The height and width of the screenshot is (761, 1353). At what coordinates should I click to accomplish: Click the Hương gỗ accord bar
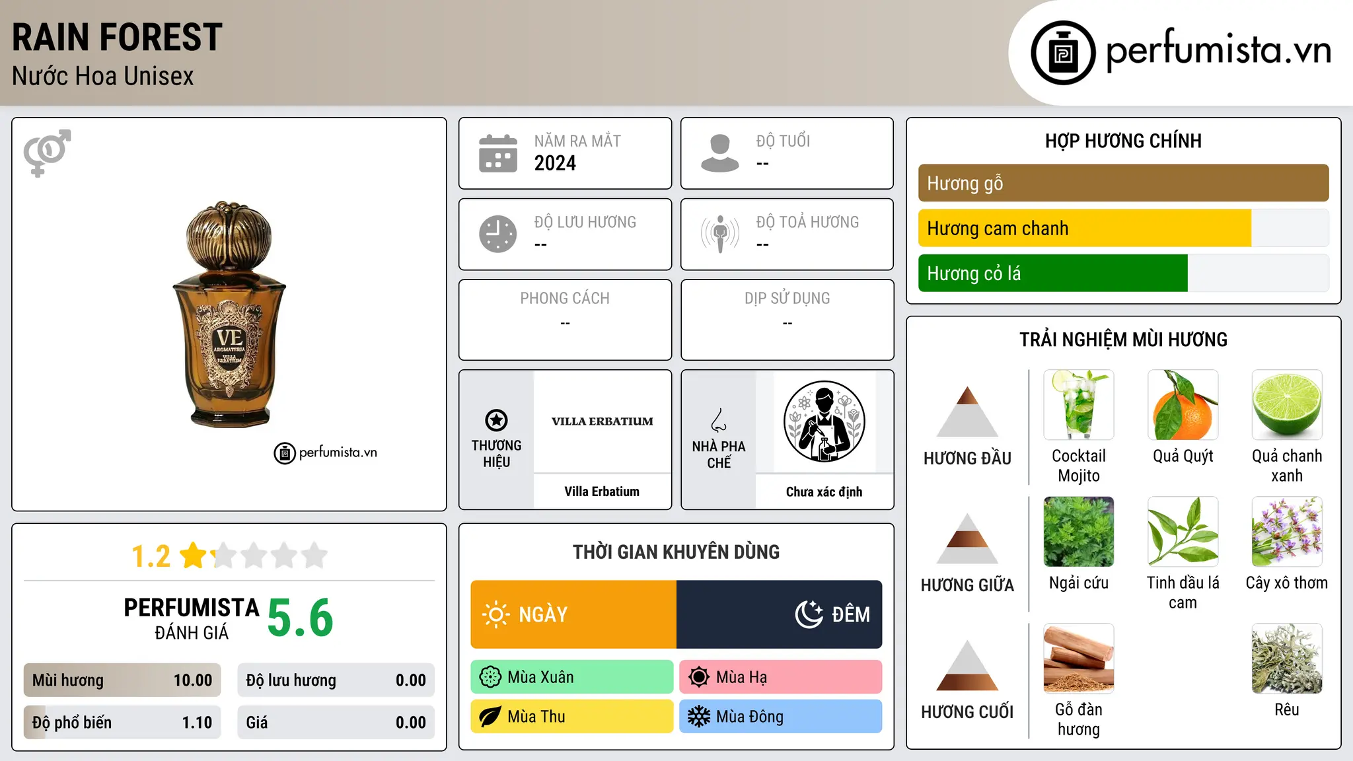coord(1123,183)
